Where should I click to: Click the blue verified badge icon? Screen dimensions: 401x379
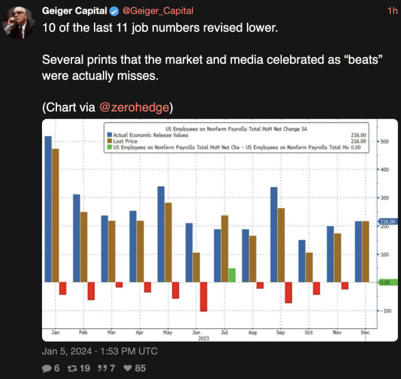[114, 11]
